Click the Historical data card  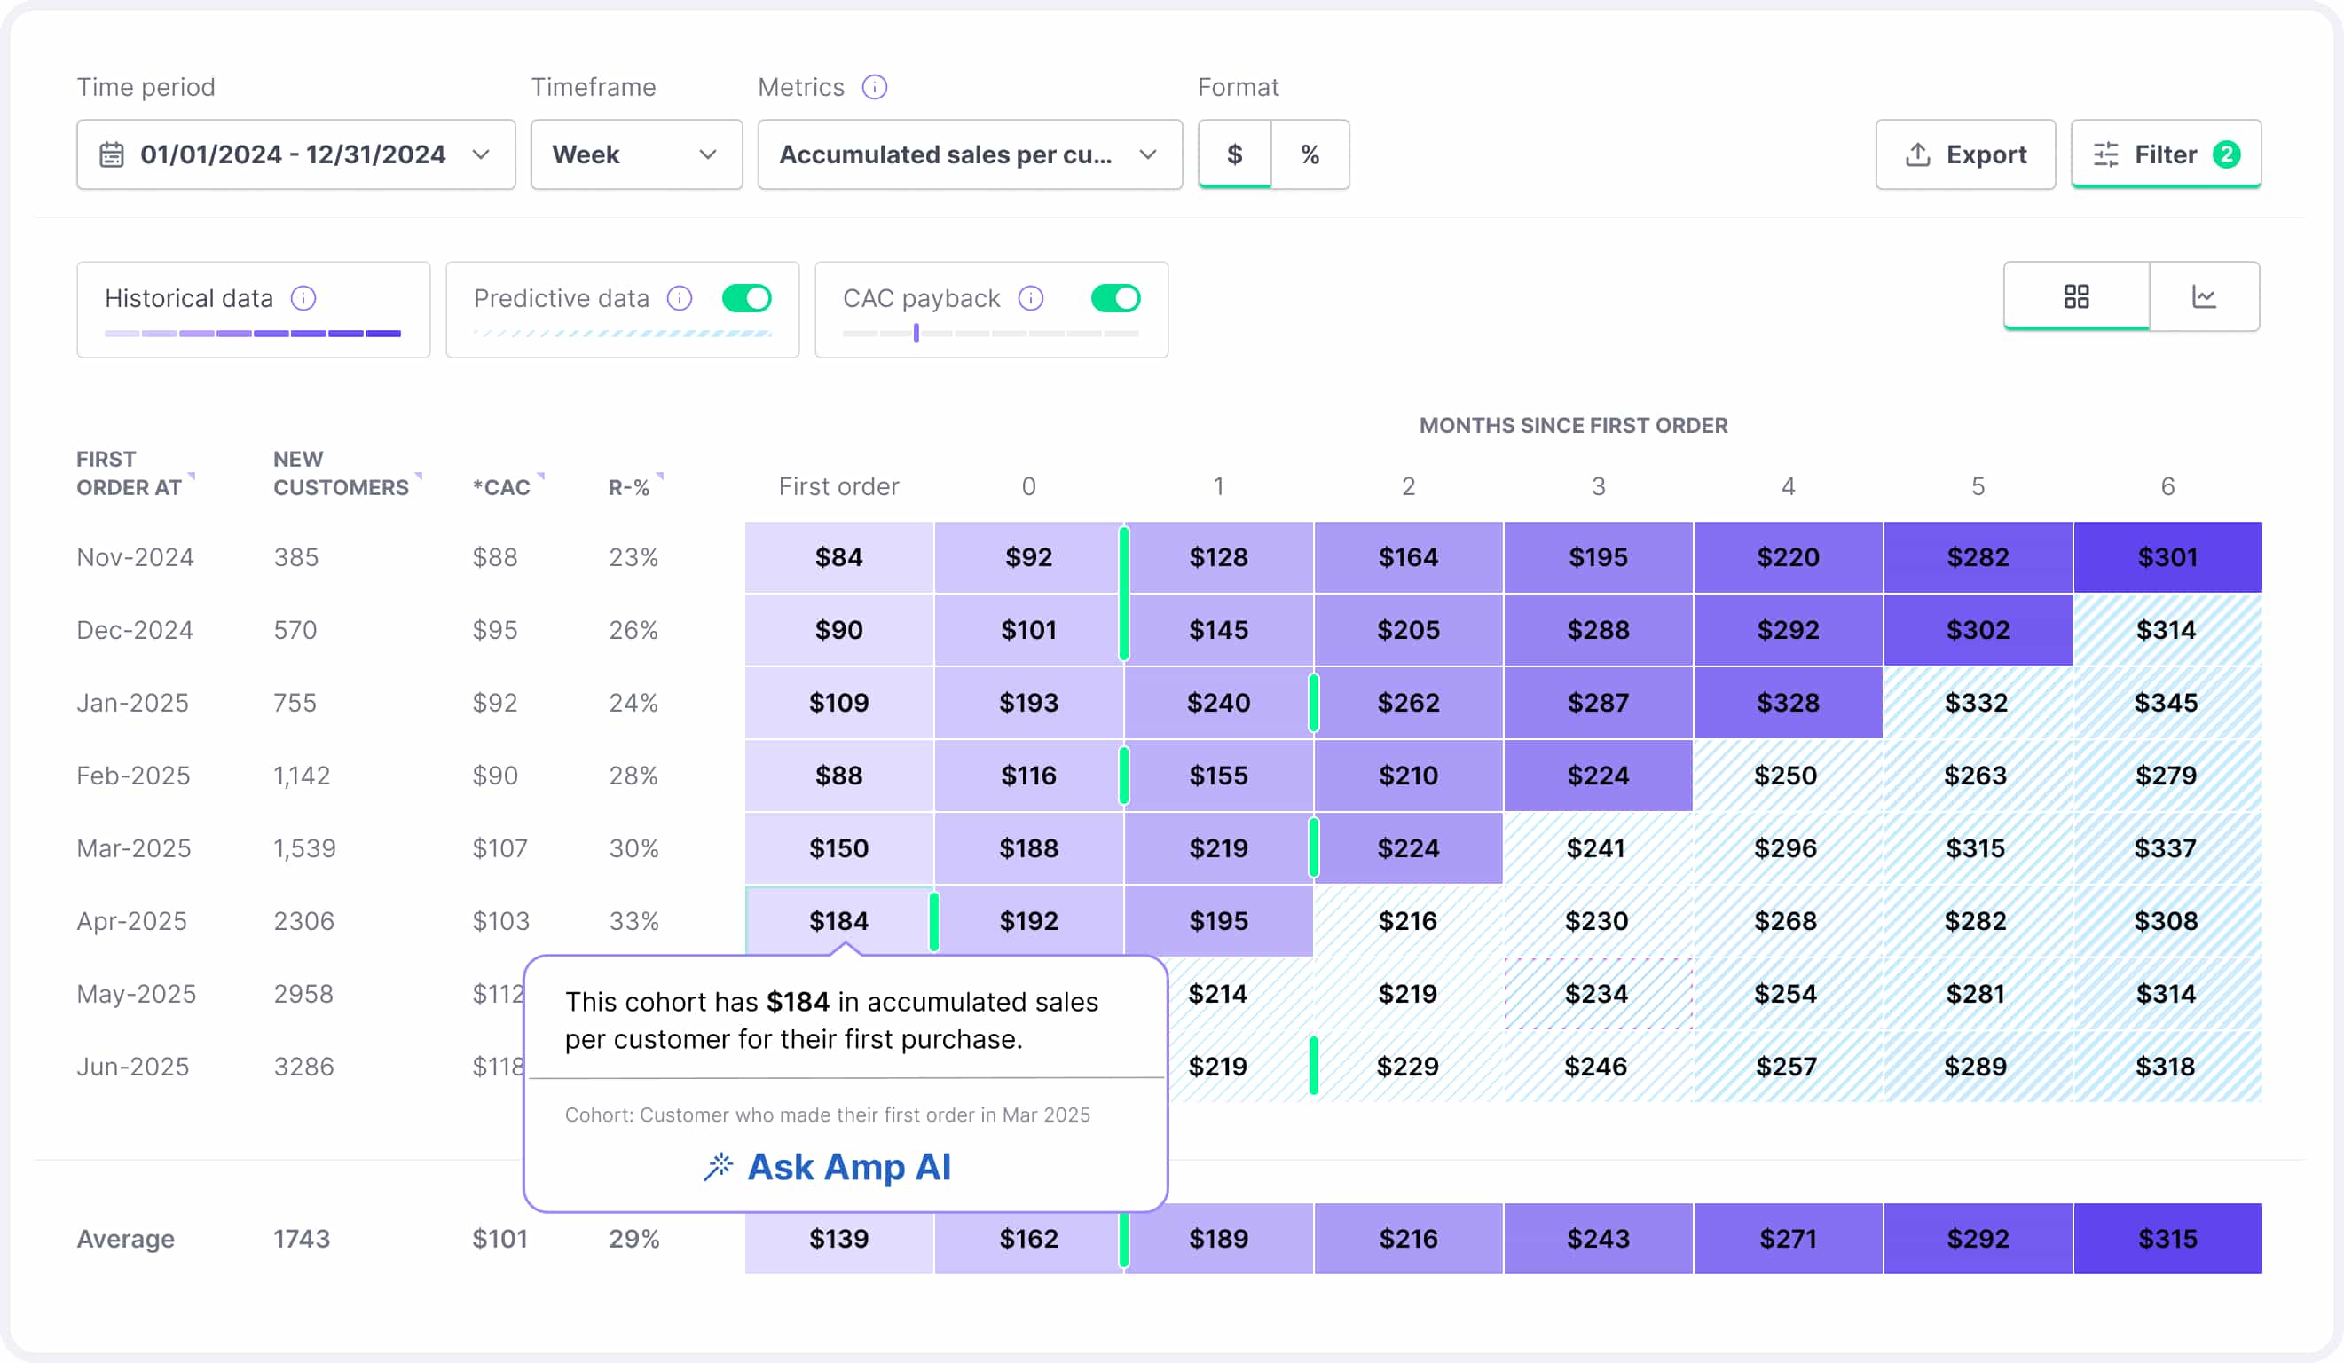[253, 310]
